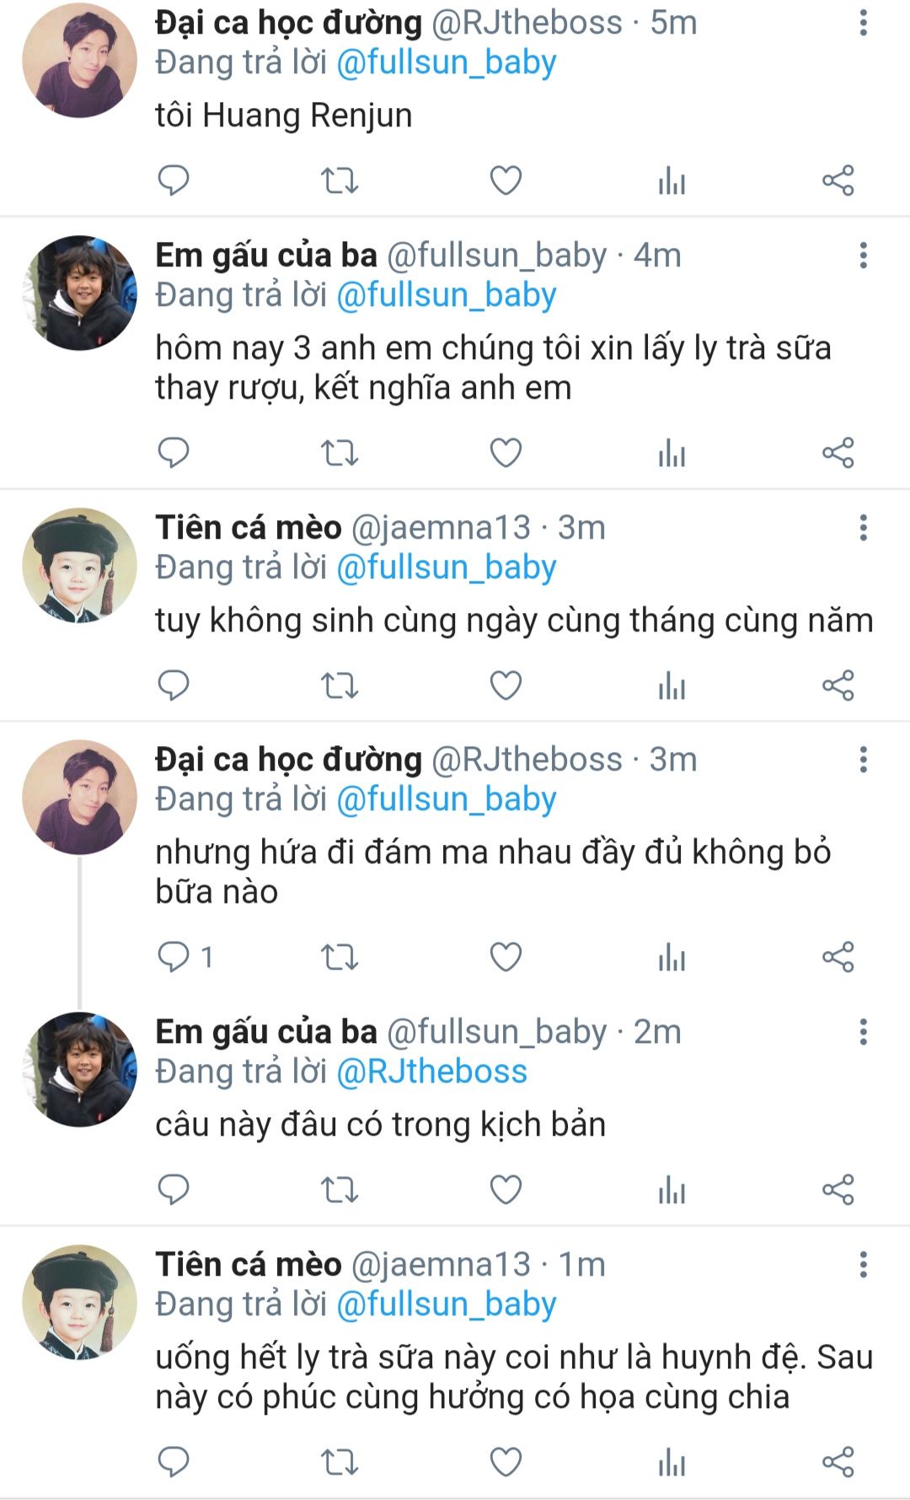Viewport: 910px width, 1500px height.
Task: Reply to the "hôm nay 3 anh em" tweet
Action: point(174,453)
